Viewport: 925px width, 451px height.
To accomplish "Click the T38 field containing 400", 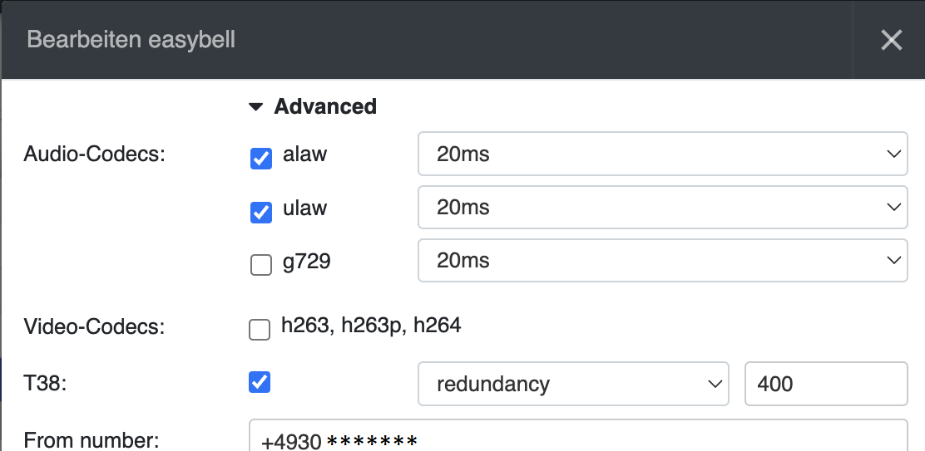I will 824,384.
